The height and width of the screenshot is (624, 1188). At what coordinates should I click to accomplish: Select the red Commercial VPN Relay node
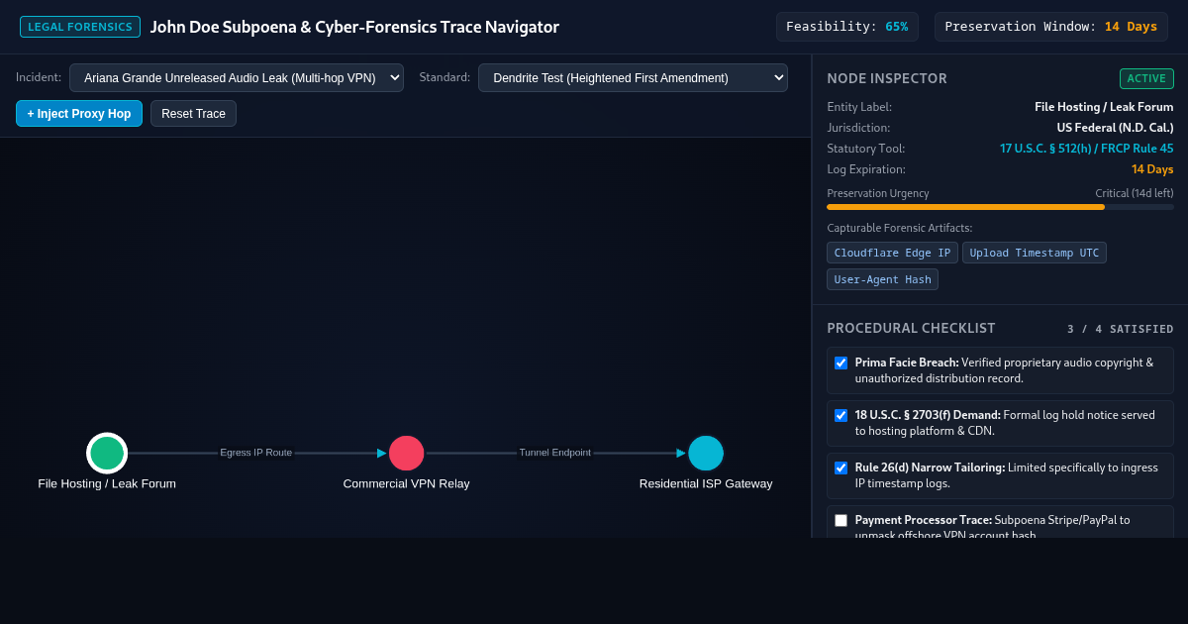click(407, 454)
